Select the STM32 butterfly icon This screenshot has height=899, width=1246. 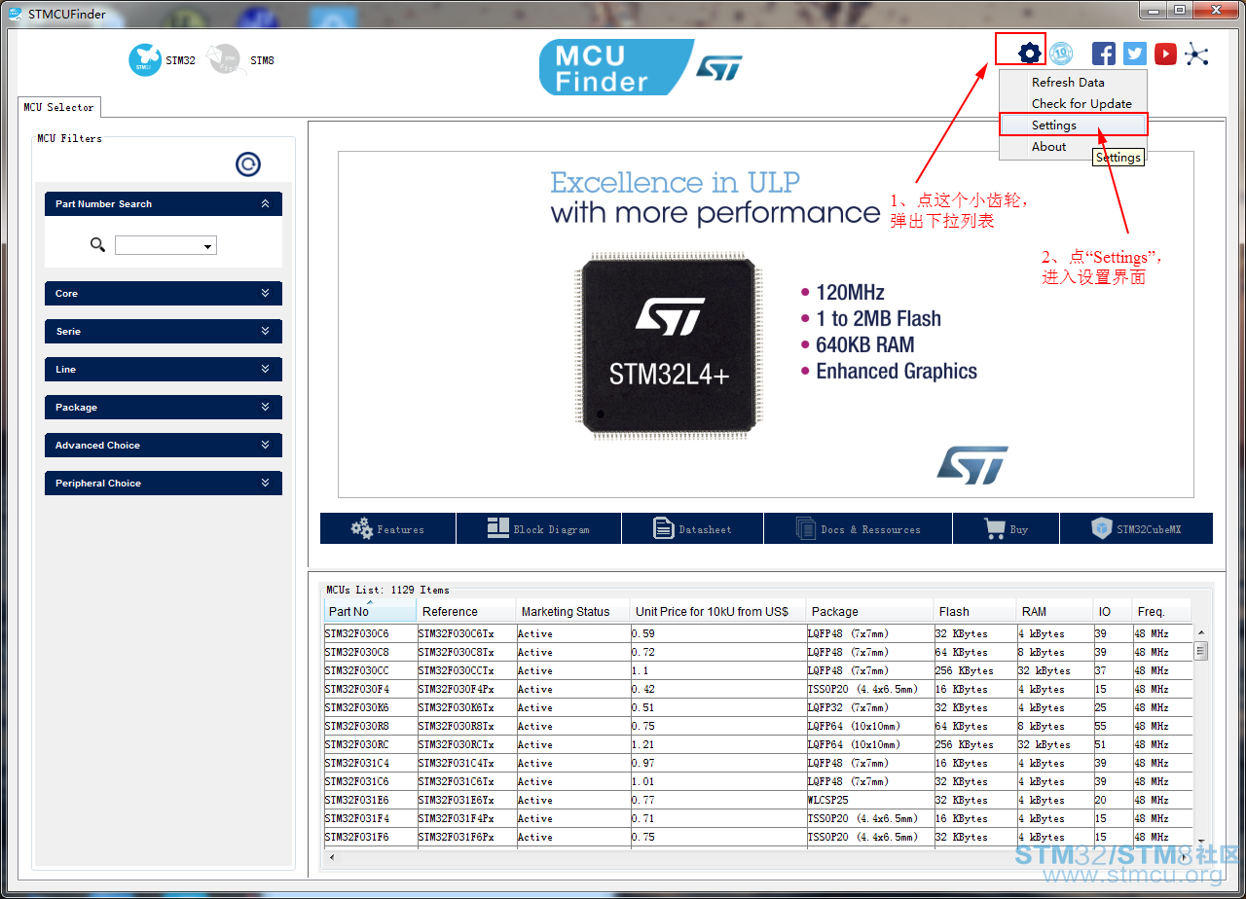(145, 59)
